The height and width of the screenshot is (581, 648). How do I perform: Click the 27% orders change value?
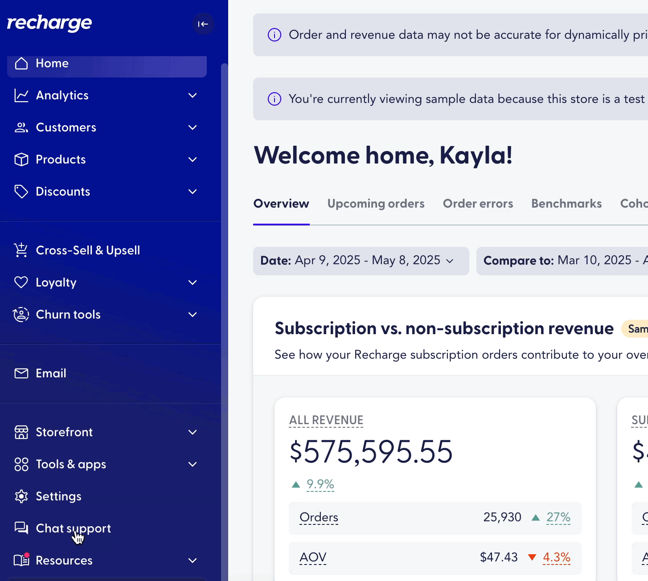[558, 517]
